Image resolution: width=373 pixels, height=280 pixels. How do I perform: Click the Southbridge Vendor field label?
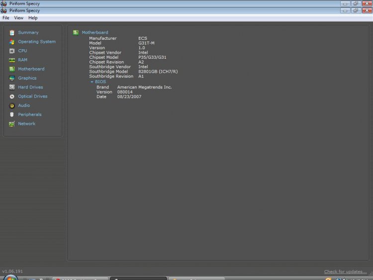coord(110,67)
